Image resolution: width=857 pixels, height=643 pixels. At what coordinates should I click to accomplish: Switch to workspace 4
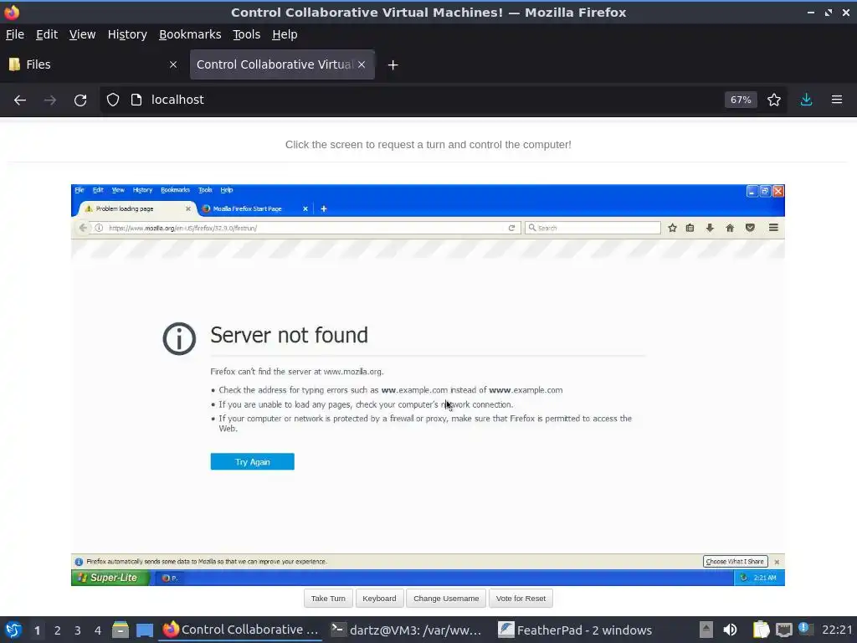[98, 630]
